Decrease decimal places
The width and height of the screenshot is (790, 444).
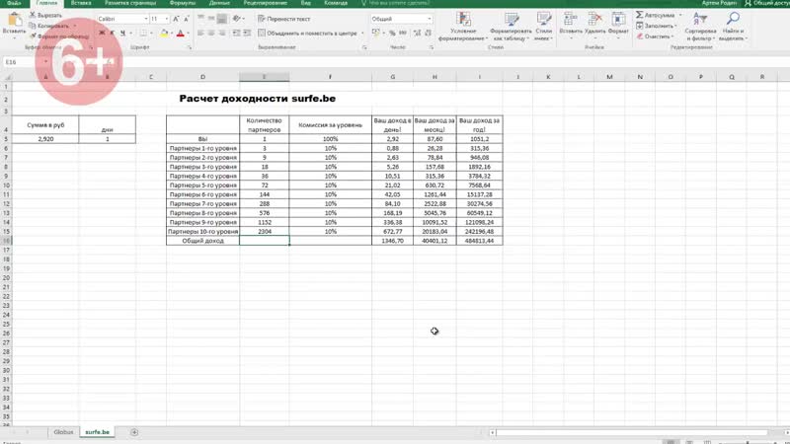tap(428, 33)
